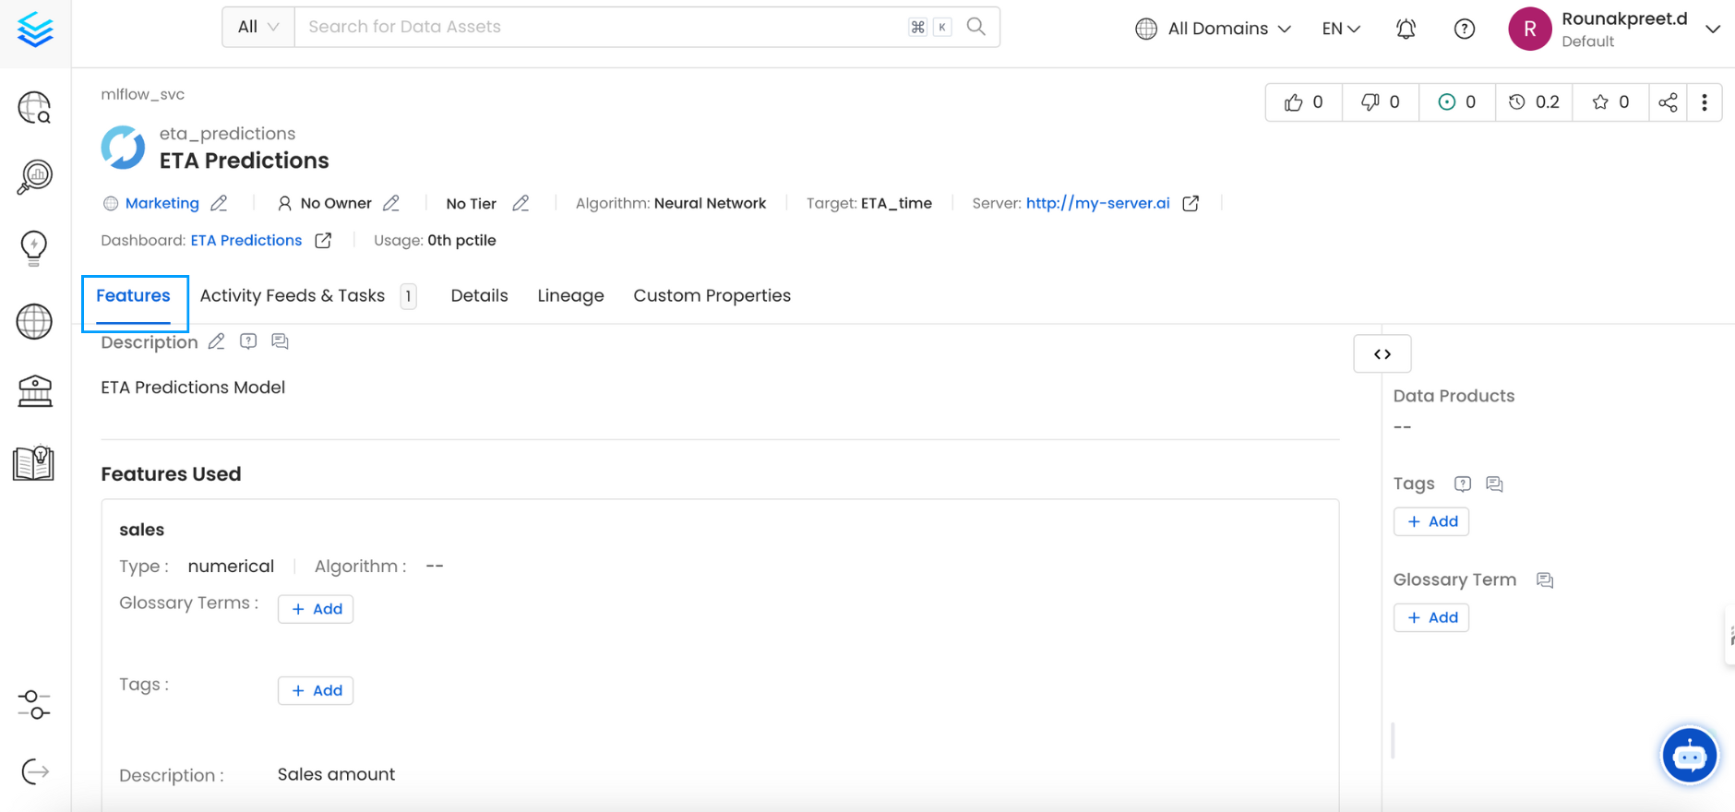Switch to Activity Feeds & Tasks tab

pyautogui.click(x=308, y=295)
